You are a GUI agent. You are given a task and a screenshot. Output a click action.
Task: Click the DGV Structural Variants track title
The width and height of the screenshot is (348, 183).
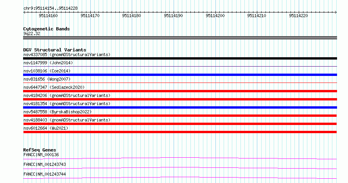[x=55, y=50]
